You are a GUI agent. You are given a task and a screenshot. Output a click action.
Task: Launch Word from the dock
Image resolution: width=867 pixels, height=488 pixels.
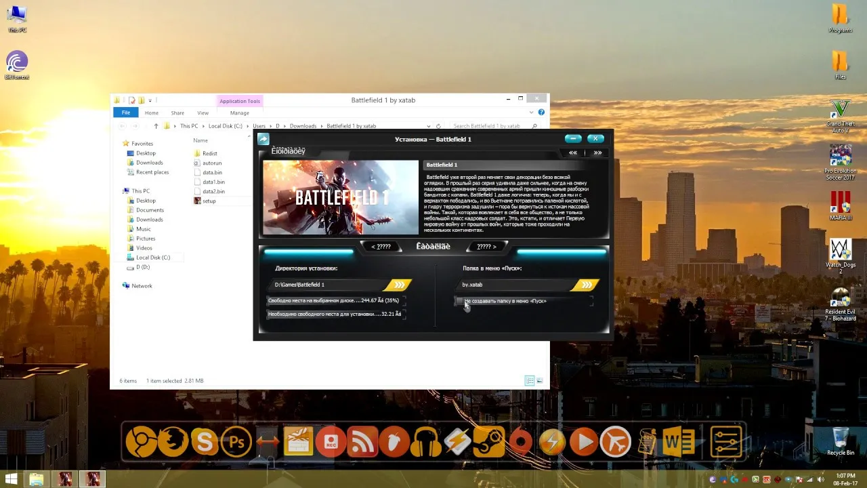click(679, 443)
